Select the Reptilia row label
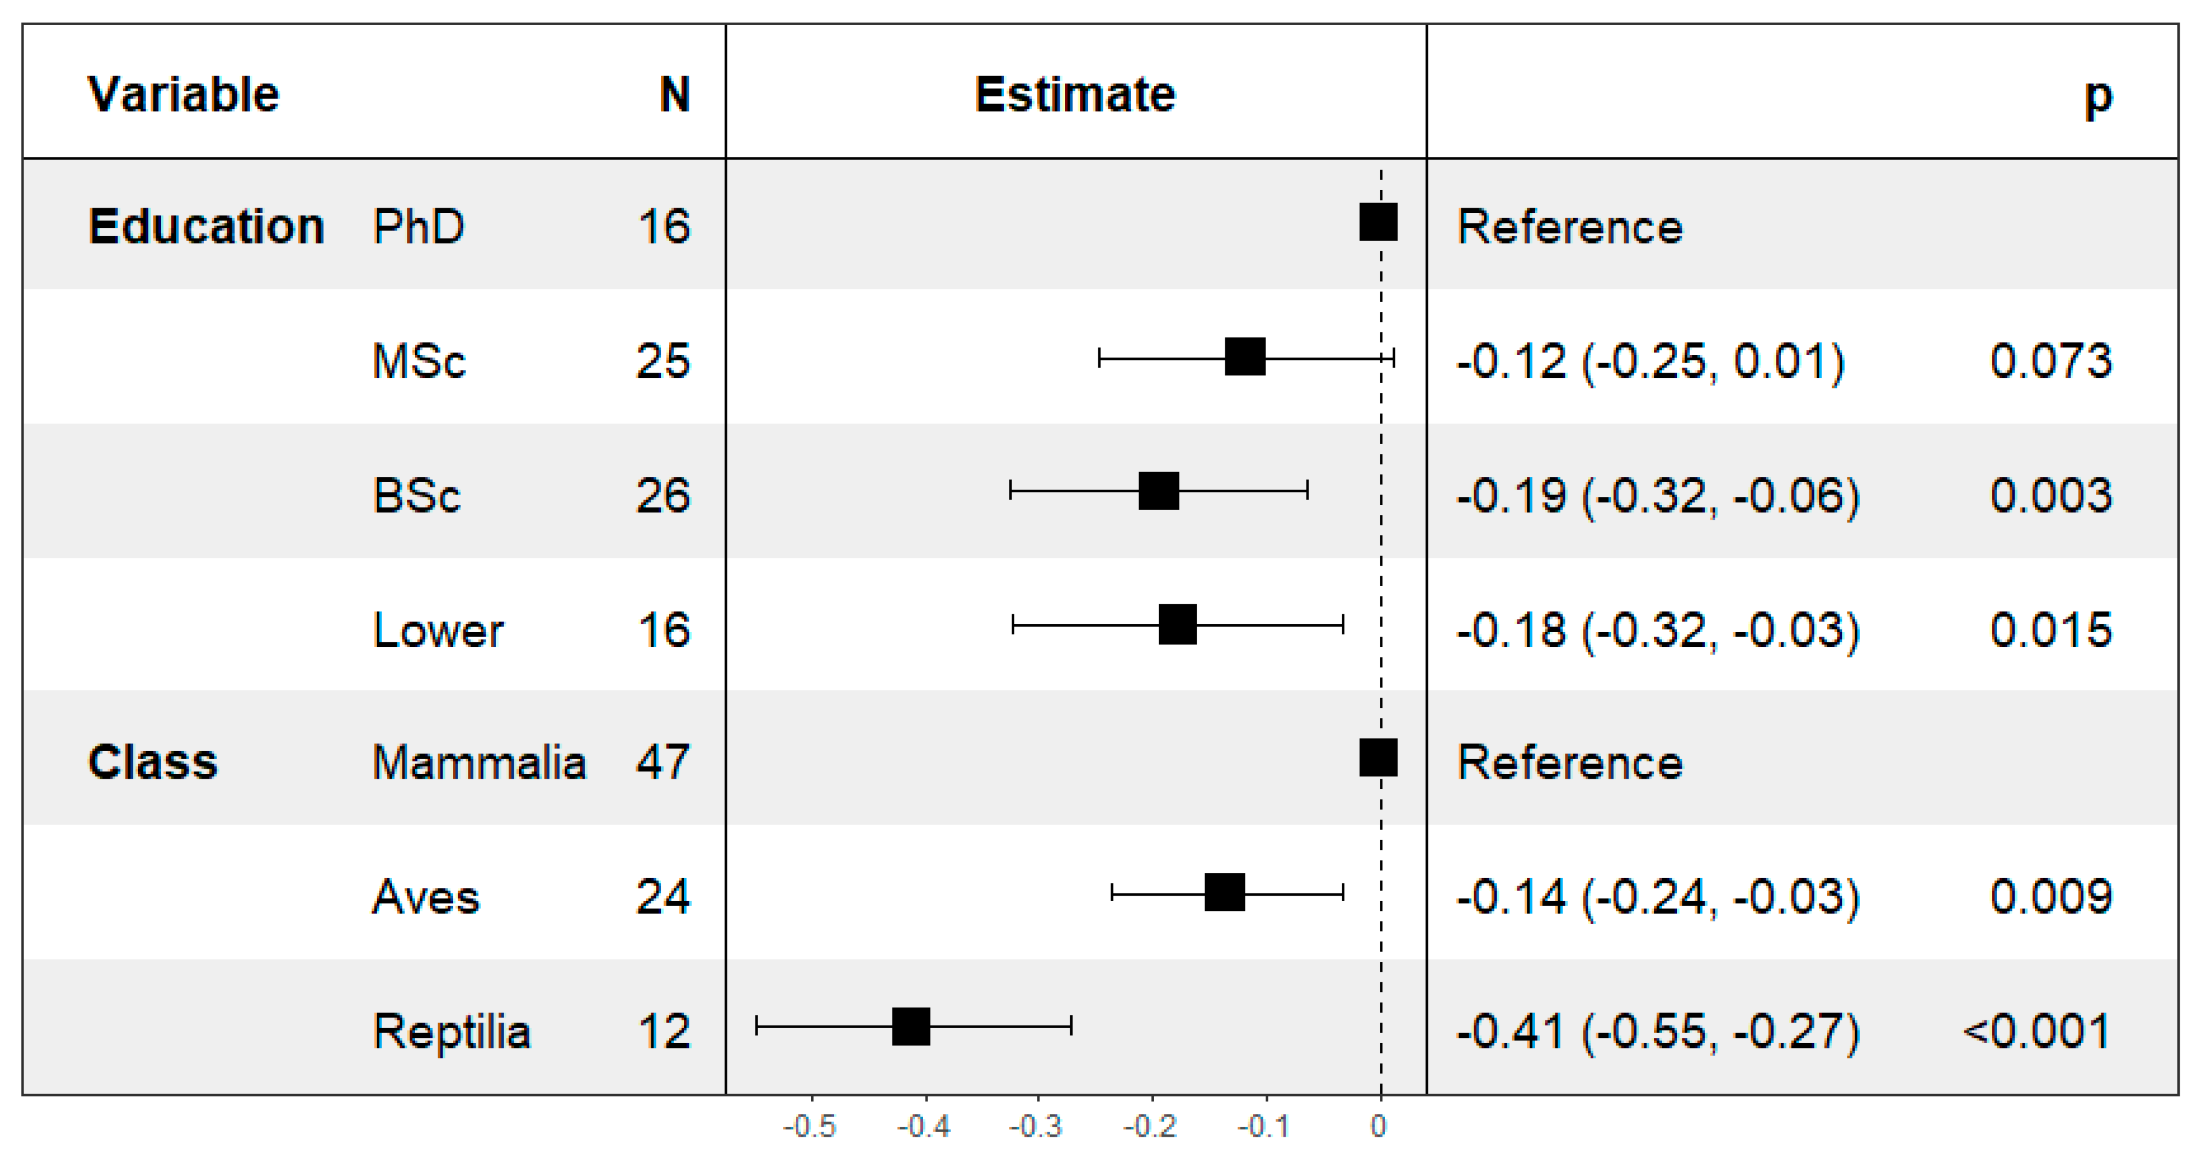The width and height of the screenshot is (2199, 1149). point(452,1031)
